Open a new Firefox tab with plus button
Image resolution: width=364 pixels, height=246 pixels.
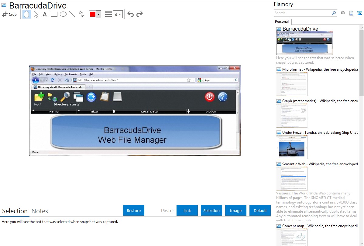pyautogui.click(x=89, y=87)
